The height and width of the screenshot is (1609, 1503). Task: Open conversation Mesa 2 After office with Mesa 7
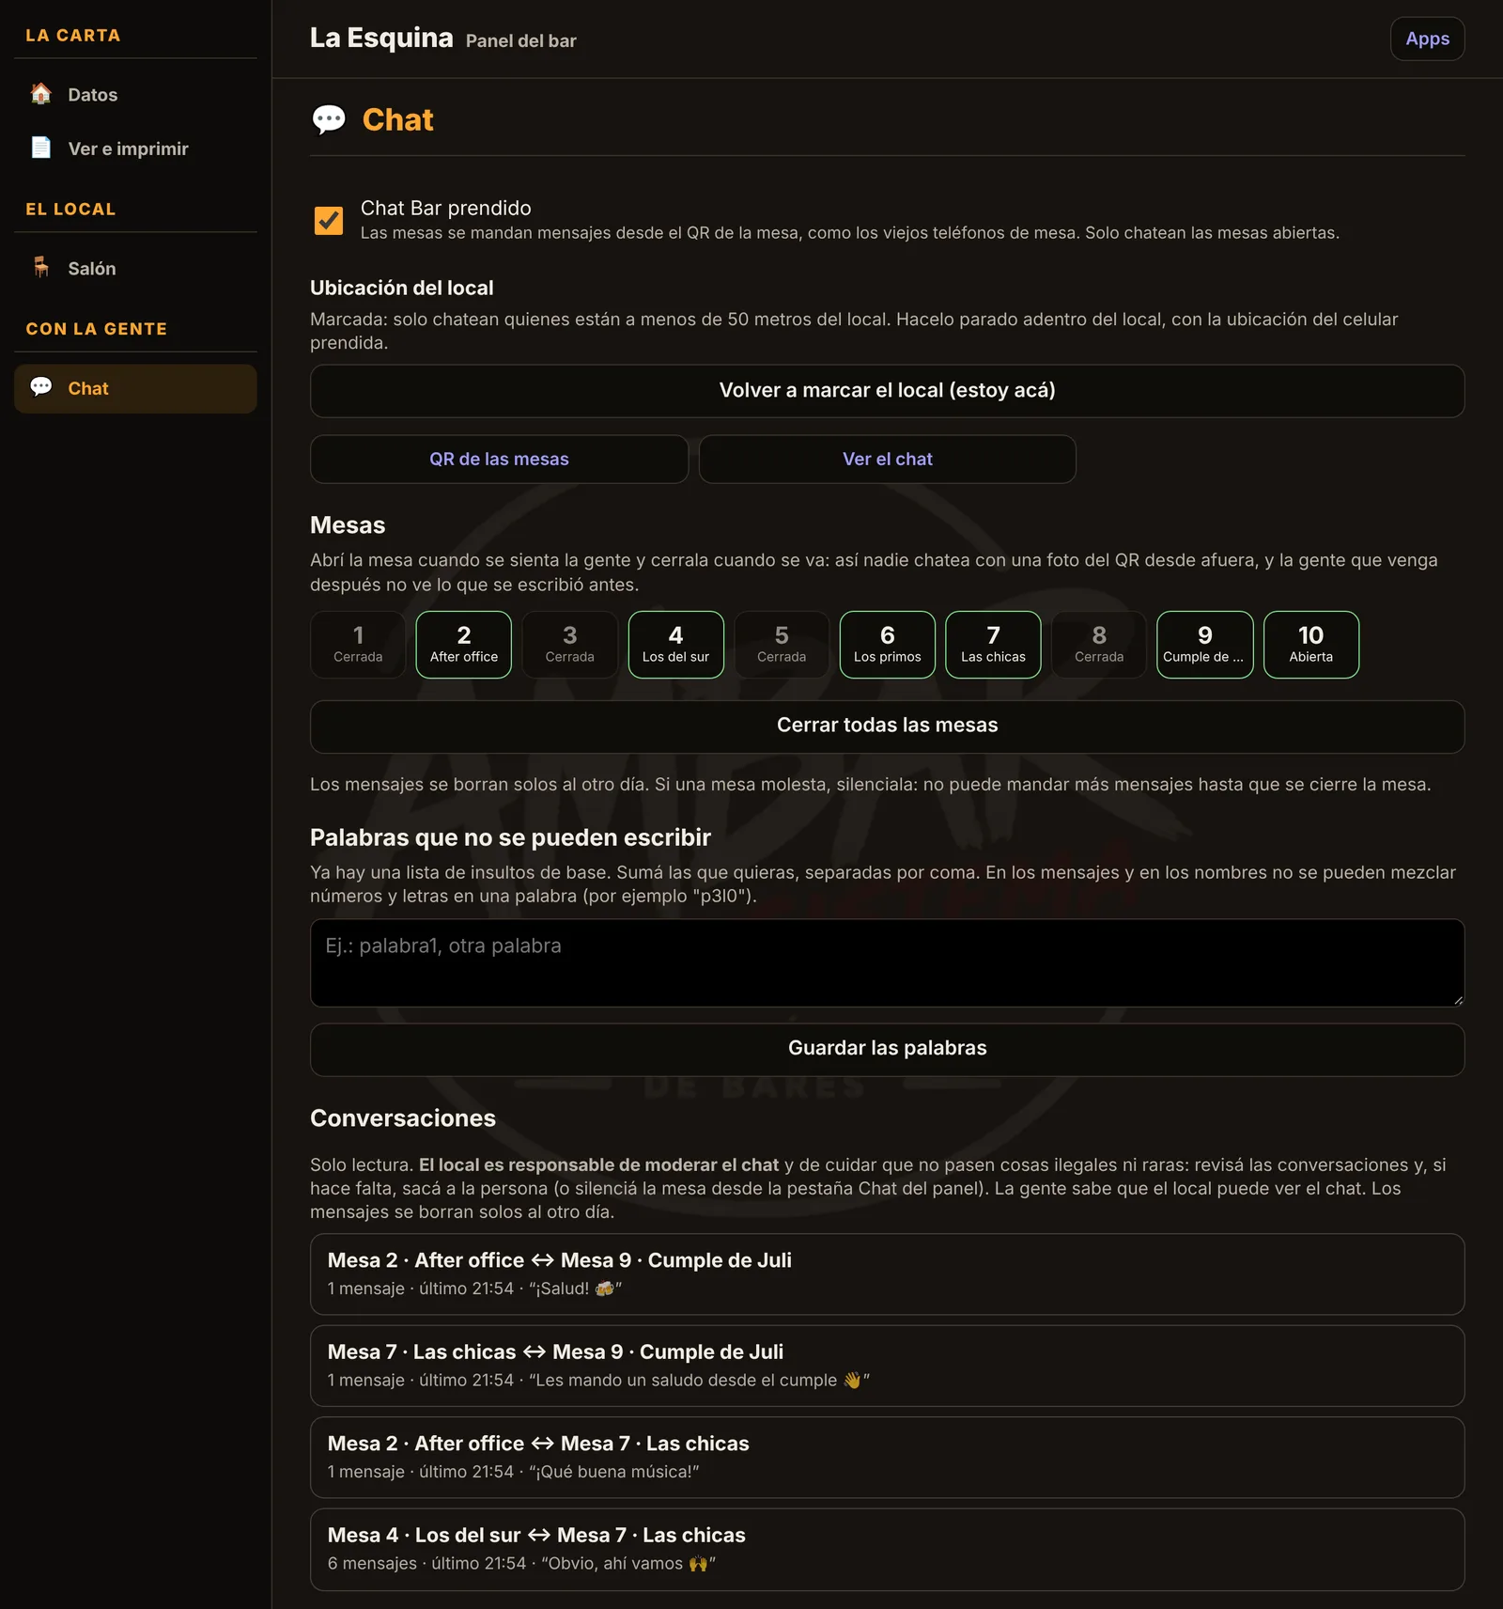[x=887, y=1457]
